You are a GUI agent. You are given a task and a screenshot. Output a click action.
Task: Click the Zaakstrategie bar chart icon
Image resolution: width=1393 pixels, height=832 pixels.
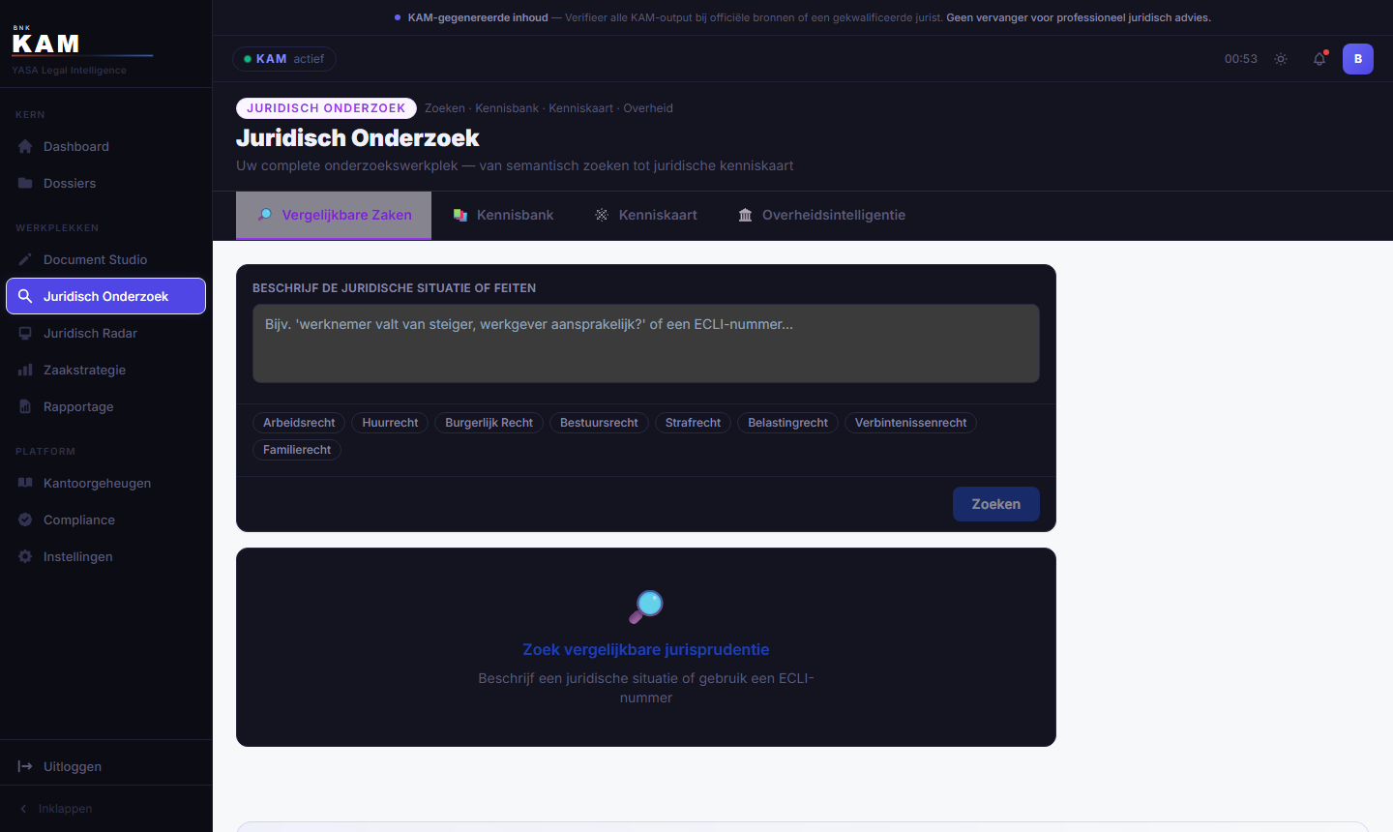[x=25, y=370]
